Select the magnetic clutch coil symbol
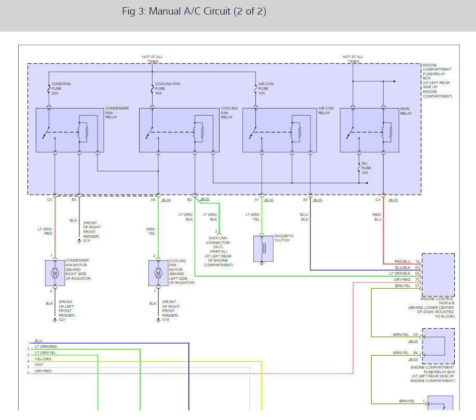 (263, 248)
